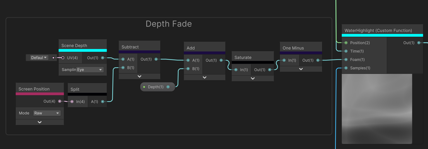This screenshot has width=428, height=149.
Task: Click the Subtract node A(1) input port
Action: tap(123, 59)
